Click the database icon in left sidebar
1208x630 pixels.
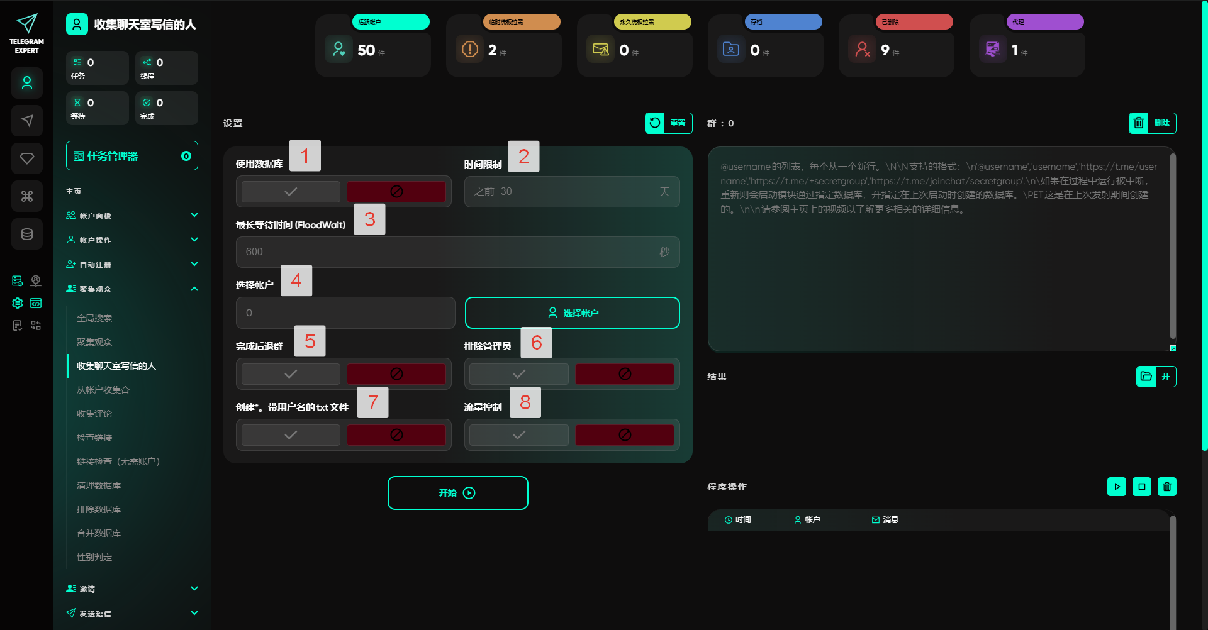[27, 234]
